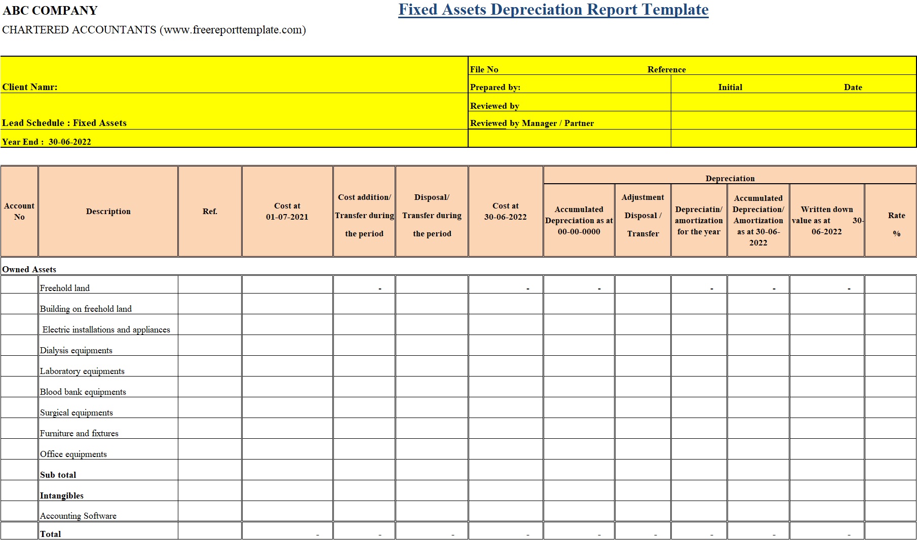This screenshot has width=917, height=540.
Task: Select the Written down value column header
Action: pos(827,221)
